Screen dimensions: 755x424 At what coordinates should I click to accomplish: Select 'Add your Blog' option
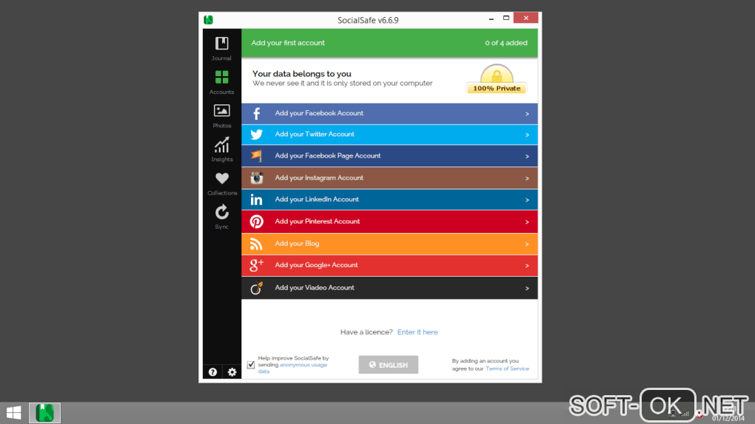[x=389, y=244]
